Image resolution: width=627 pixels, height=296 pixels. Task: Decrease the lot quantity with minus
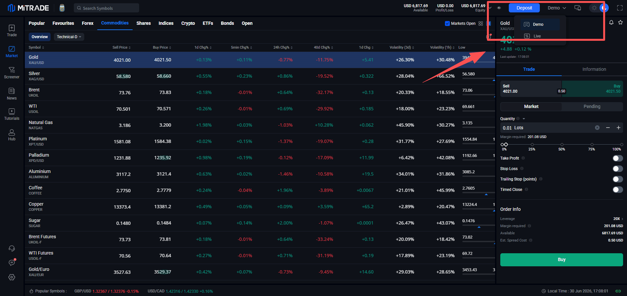click(x=608, y=128)
